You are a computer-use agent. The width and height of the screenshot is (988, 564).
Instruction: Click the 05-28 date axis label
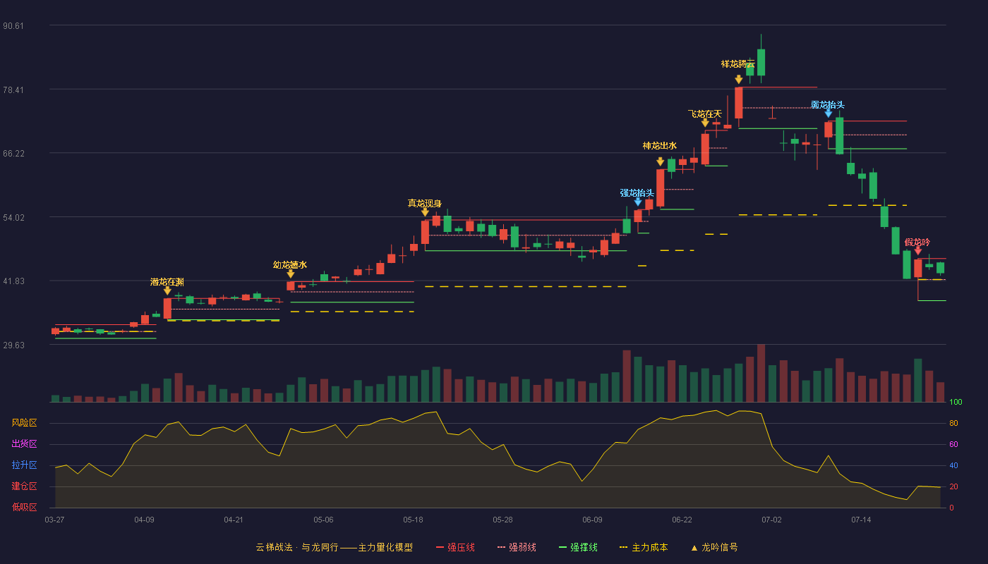[x=502, y=520]
